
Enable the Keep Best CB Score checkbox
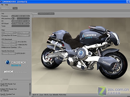(2, 35)
